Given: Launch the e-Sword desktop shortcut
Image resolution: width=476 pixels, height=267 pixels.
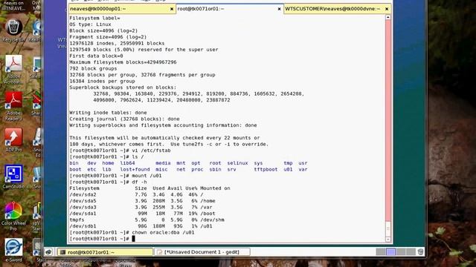Looking at the screenshot, I should 13,250.
